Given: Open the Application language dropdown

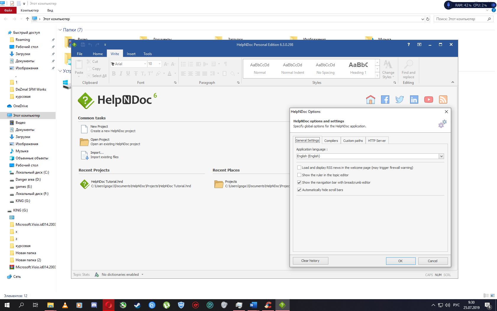Looking at the screenshot, I should (441, 156).
